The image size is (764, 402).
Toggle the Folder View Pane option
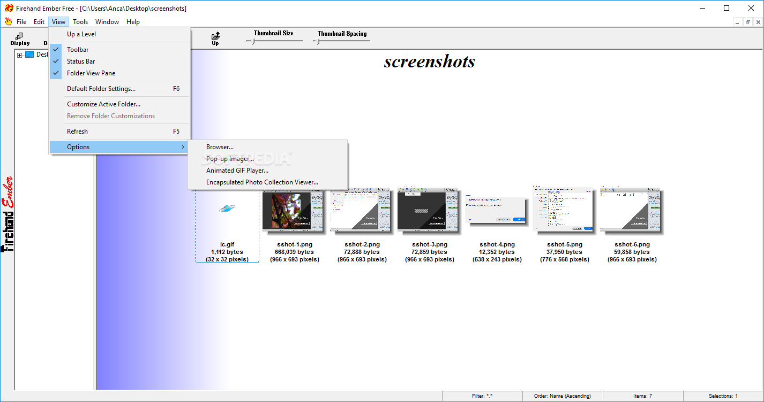pyautogui.click(x=119, y=73)
